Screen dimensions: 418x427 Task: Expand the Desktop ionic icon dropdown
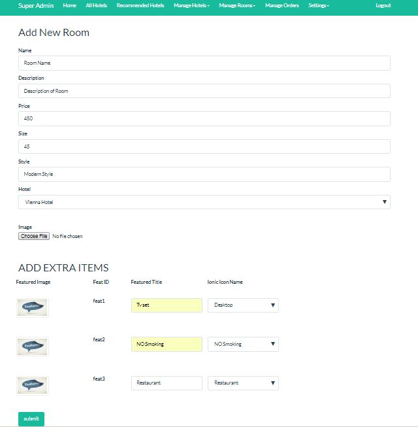point(243,305)
